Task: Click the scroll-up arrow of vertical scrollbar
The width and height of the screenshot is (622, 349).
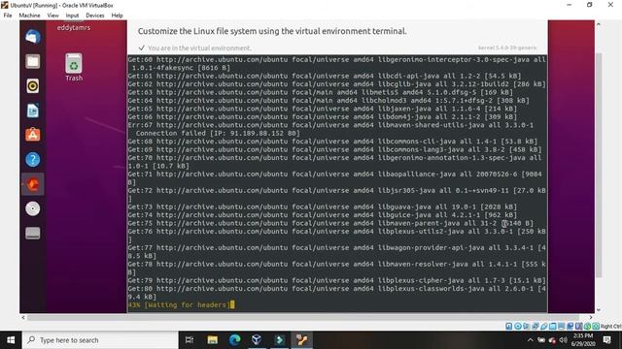Action: coord(599,24)
